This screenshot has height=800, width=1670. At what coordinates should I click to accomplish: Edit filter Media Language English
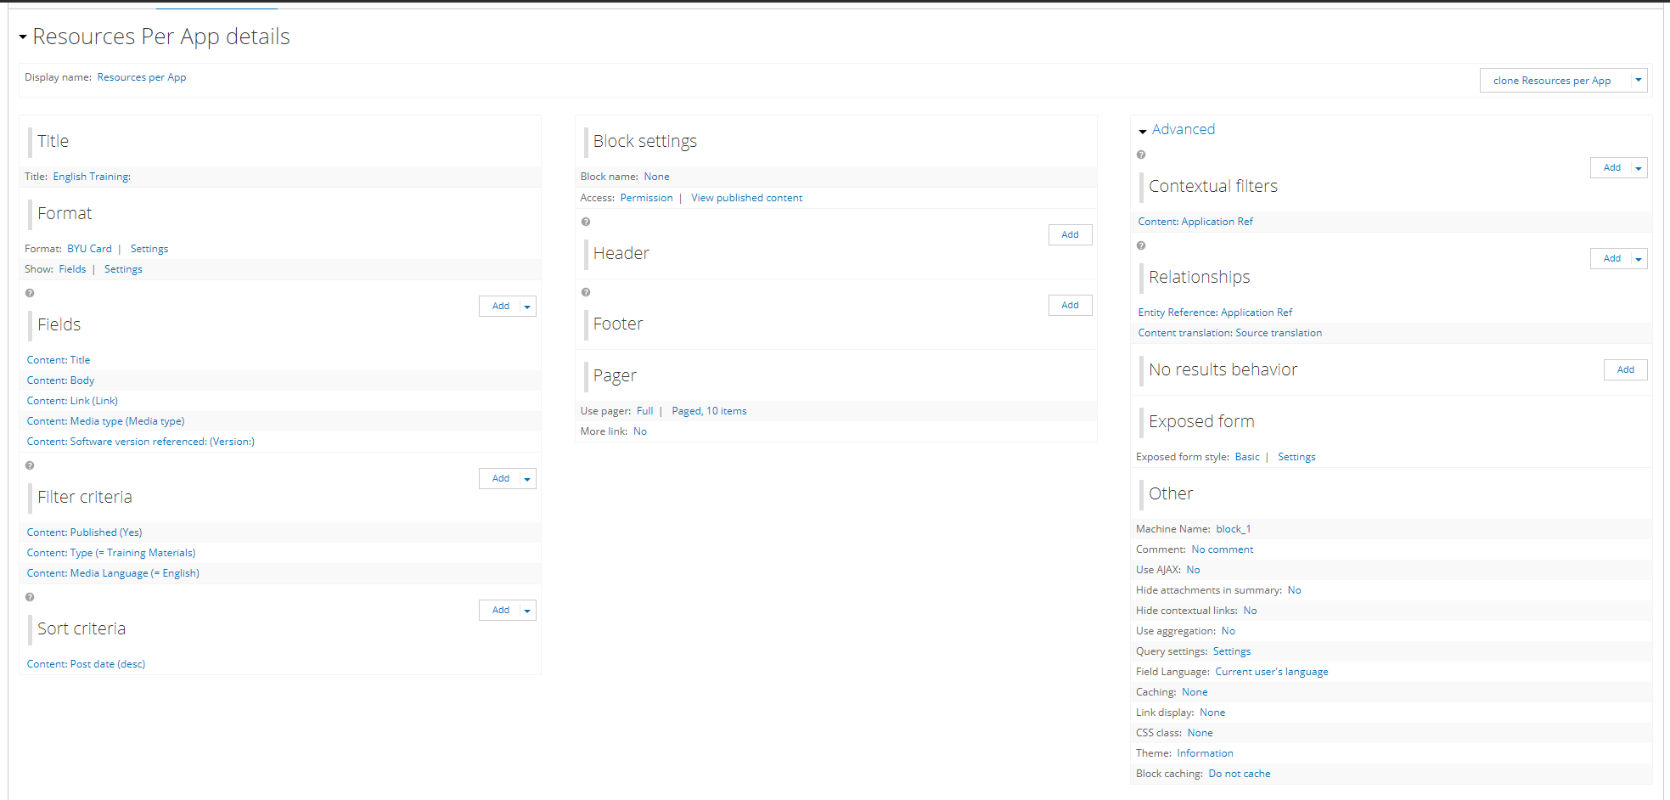pos(113,573)
